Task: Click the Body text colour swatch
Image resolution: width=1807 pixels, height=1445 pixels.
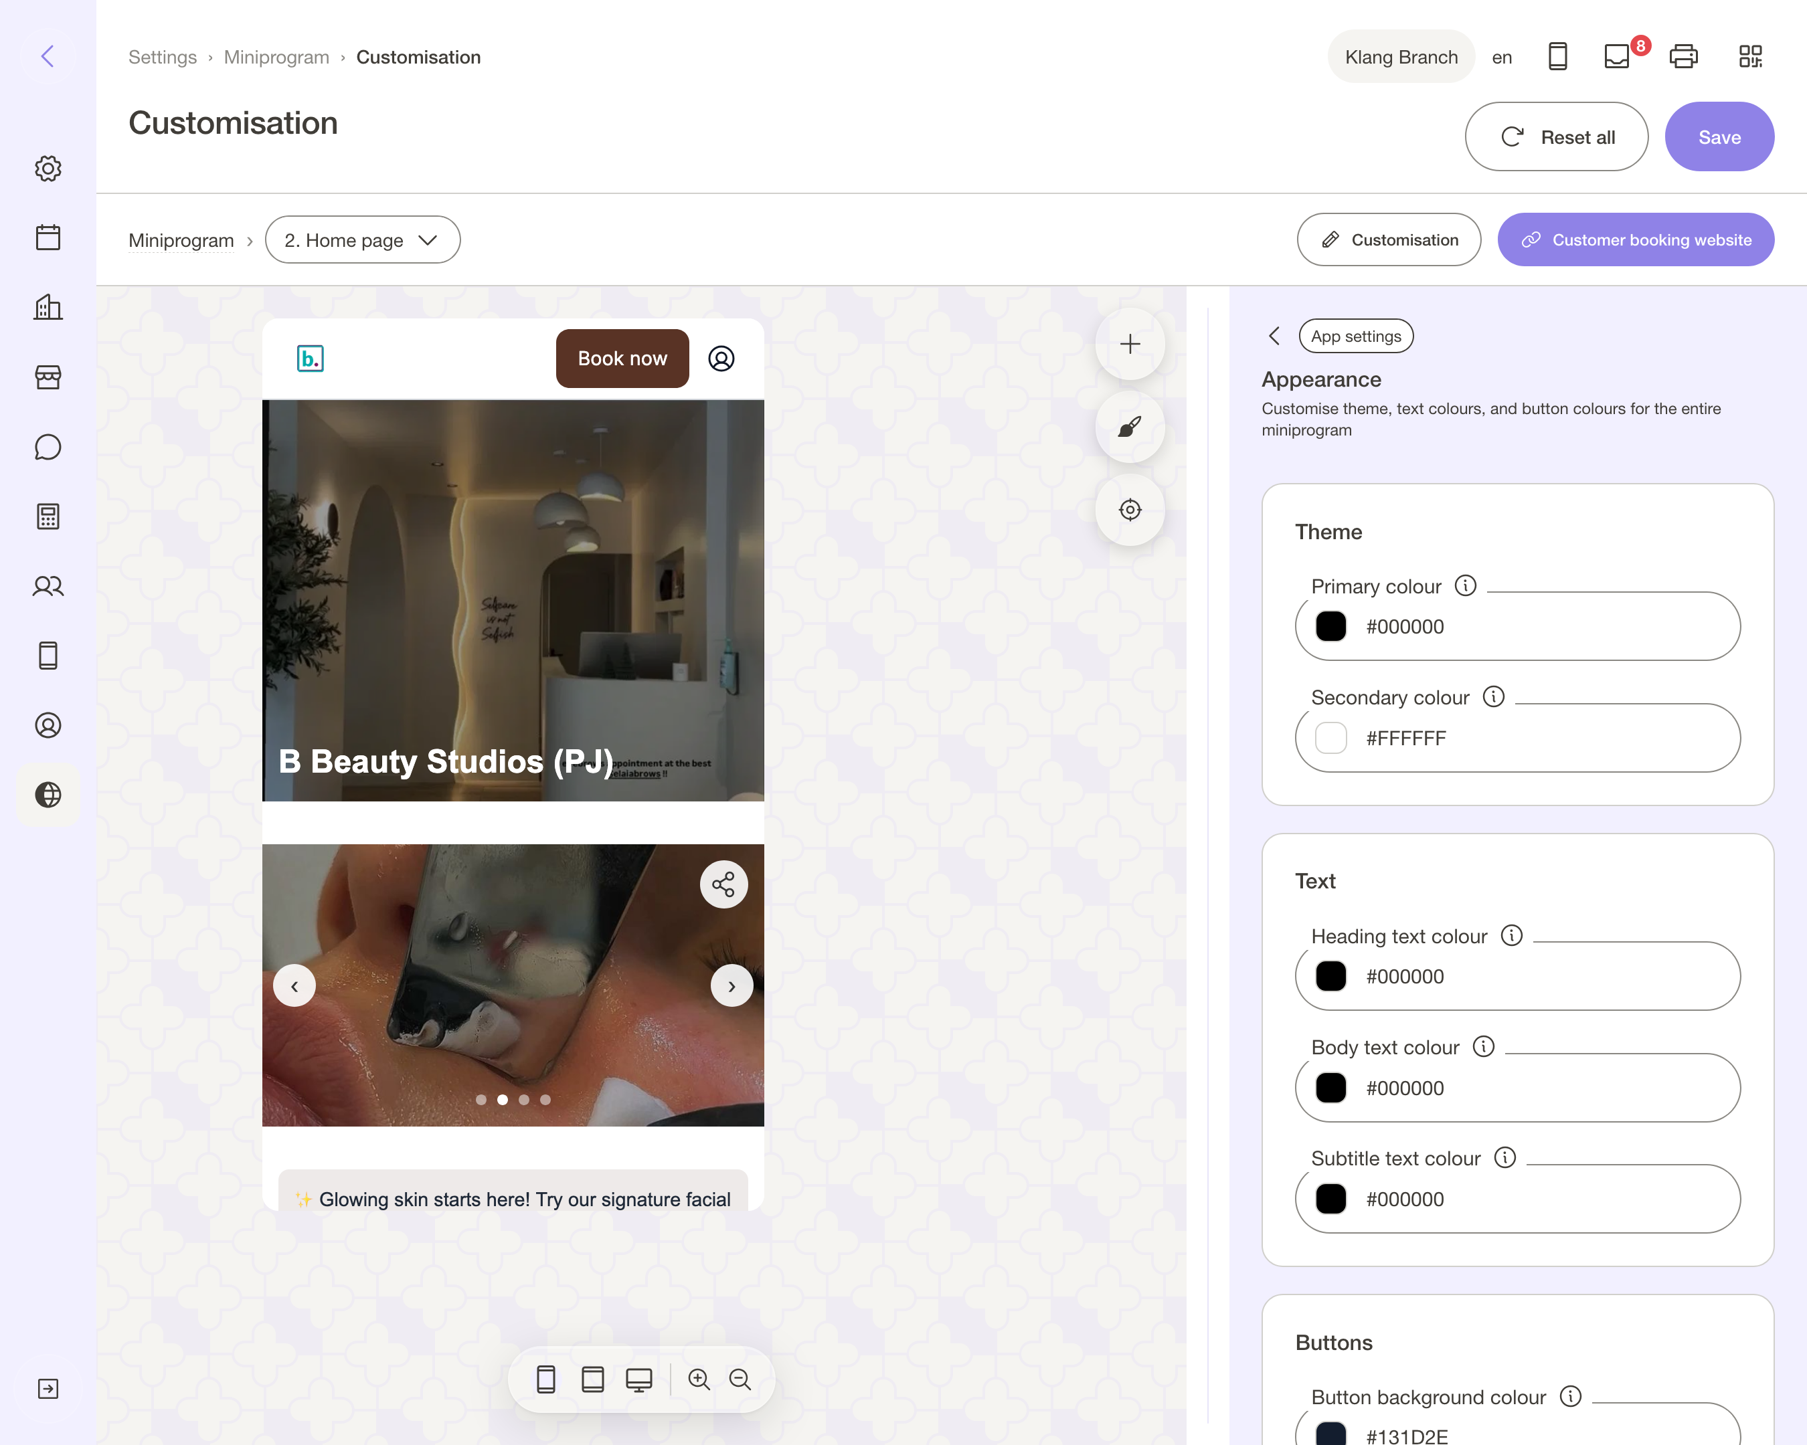Action: point(1330,1087)
